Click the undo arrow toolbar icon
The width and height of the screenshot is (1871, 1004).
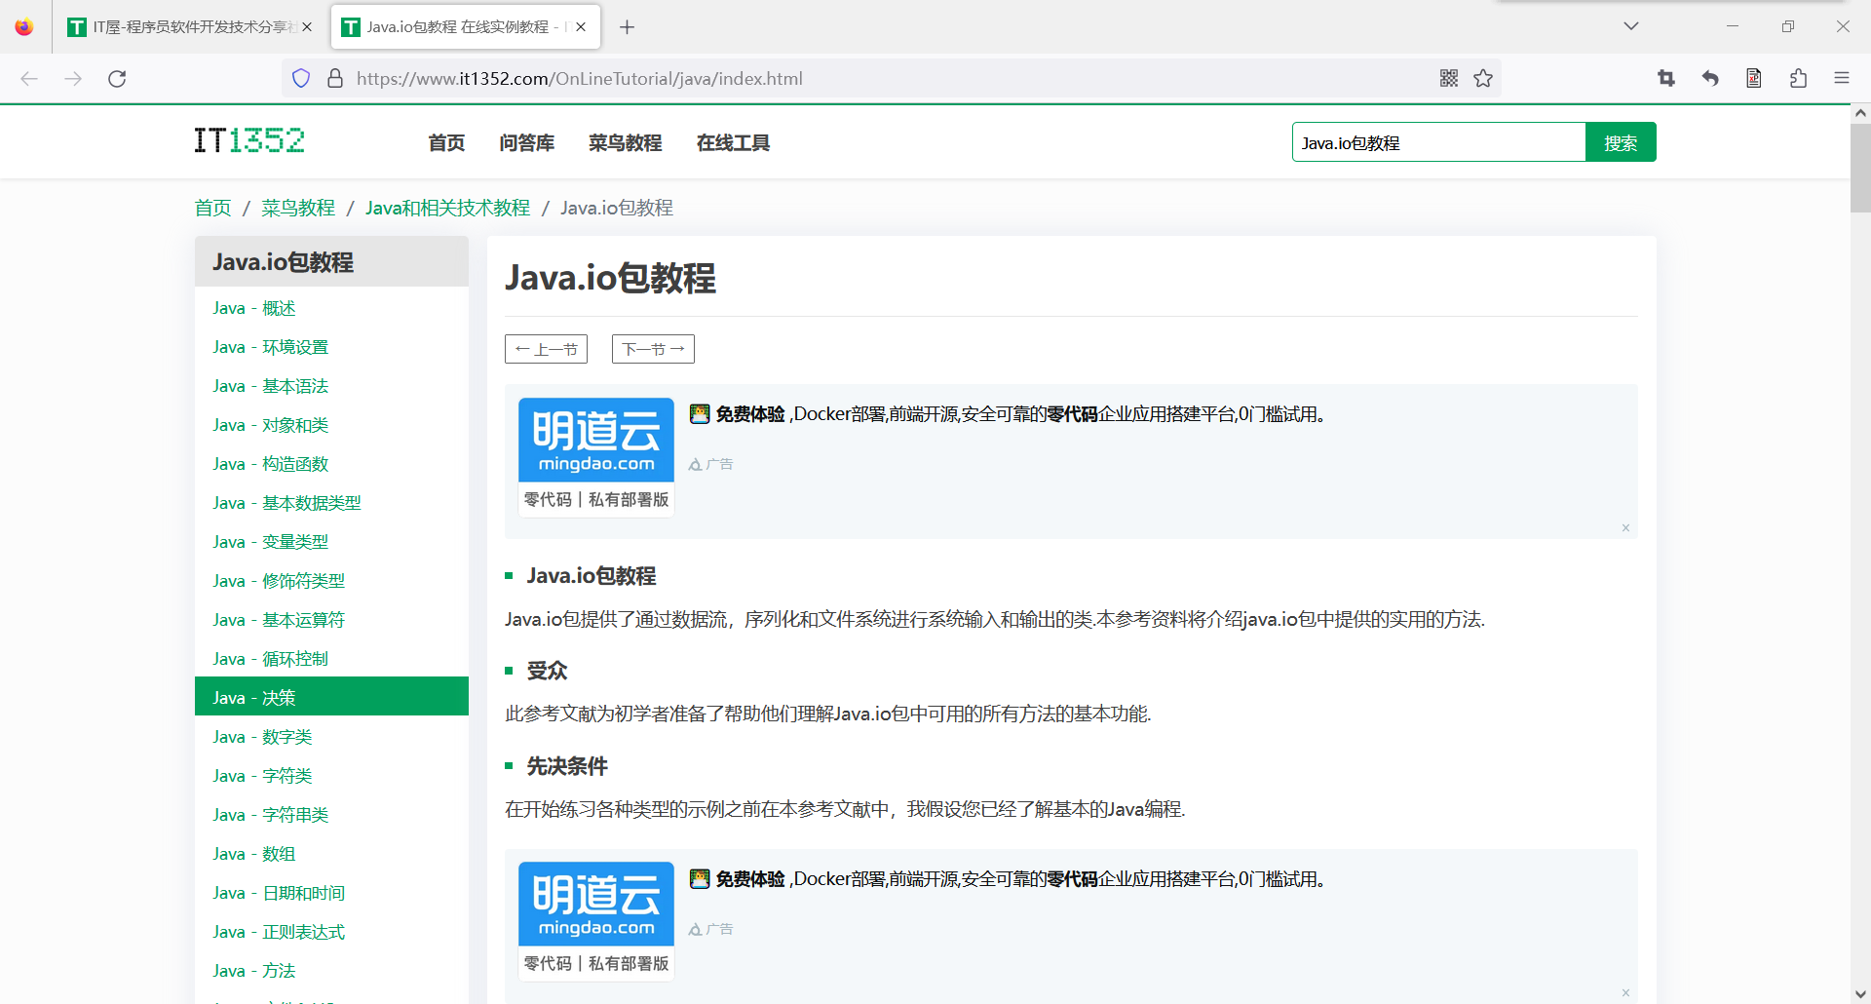click(1710, 78)
